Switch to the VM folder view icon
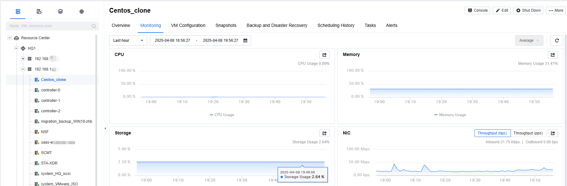Image resolution: width=567 pixels, height=186 pixels. coord(39,11)
